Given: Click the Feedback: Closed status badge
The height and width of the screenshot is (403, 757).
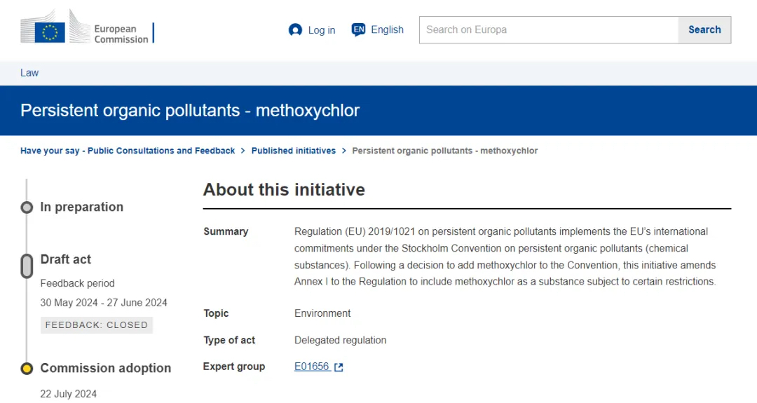Looking at the screenshot, I should [x=97, y=325].
